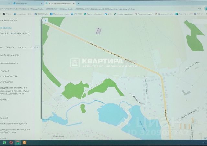
Task: Click the Октябрьский переулок label on map
Action: click(x=138, y=99)
